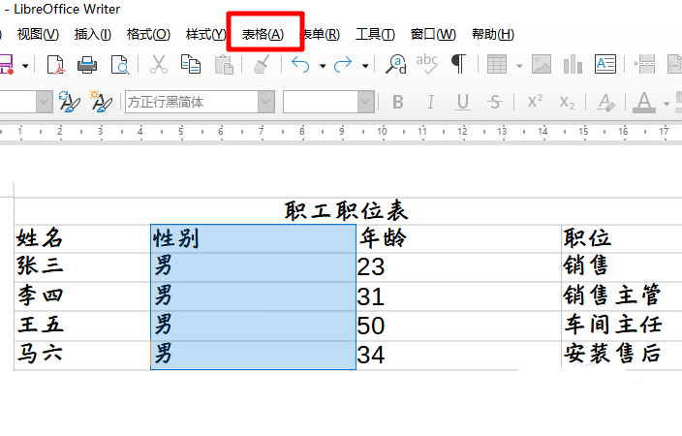Expand the font size dropdown arrow
The image size is (682, 436).
point(366,103)
